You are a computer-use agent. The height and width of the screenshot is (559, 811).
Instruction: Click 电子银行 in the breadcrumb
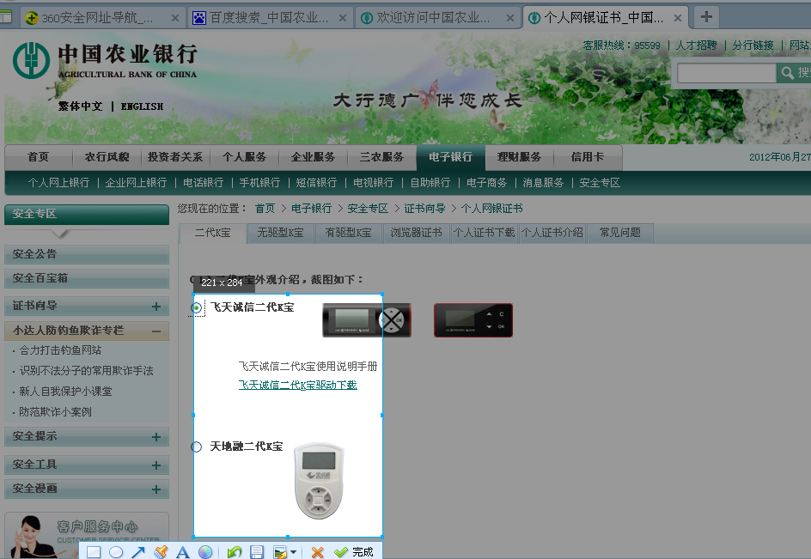(x=311, y=209)
